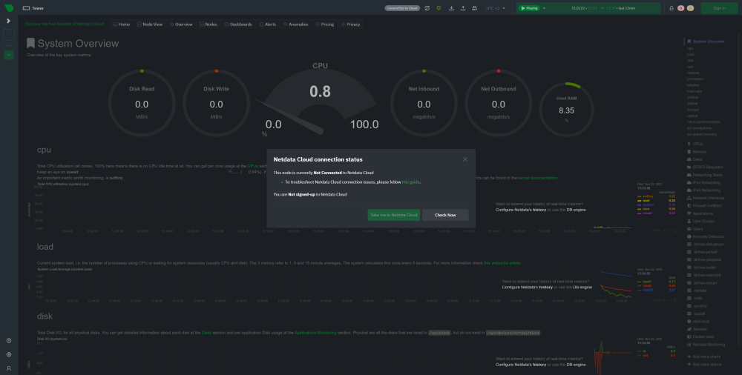Open the help icon in sidebar
The height and width of the screenshot is (375, 742).
(8, 340)
